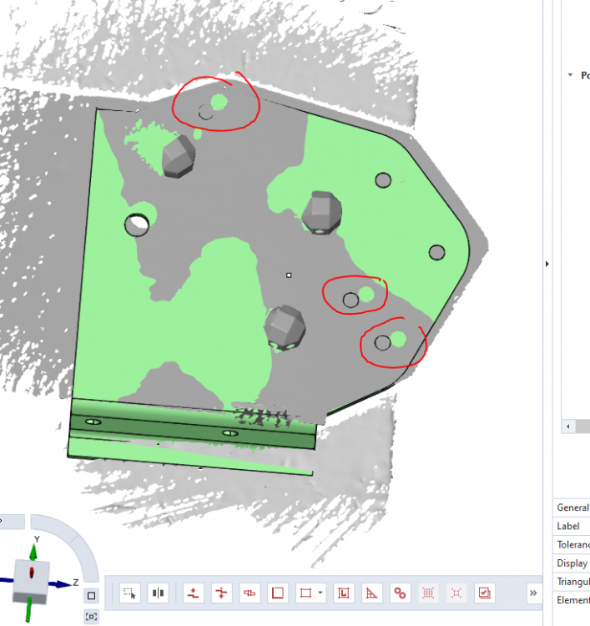Open the General properties tab
Image resolution: width=590 pixels, height=626 pixels.
tap(572, 507)
